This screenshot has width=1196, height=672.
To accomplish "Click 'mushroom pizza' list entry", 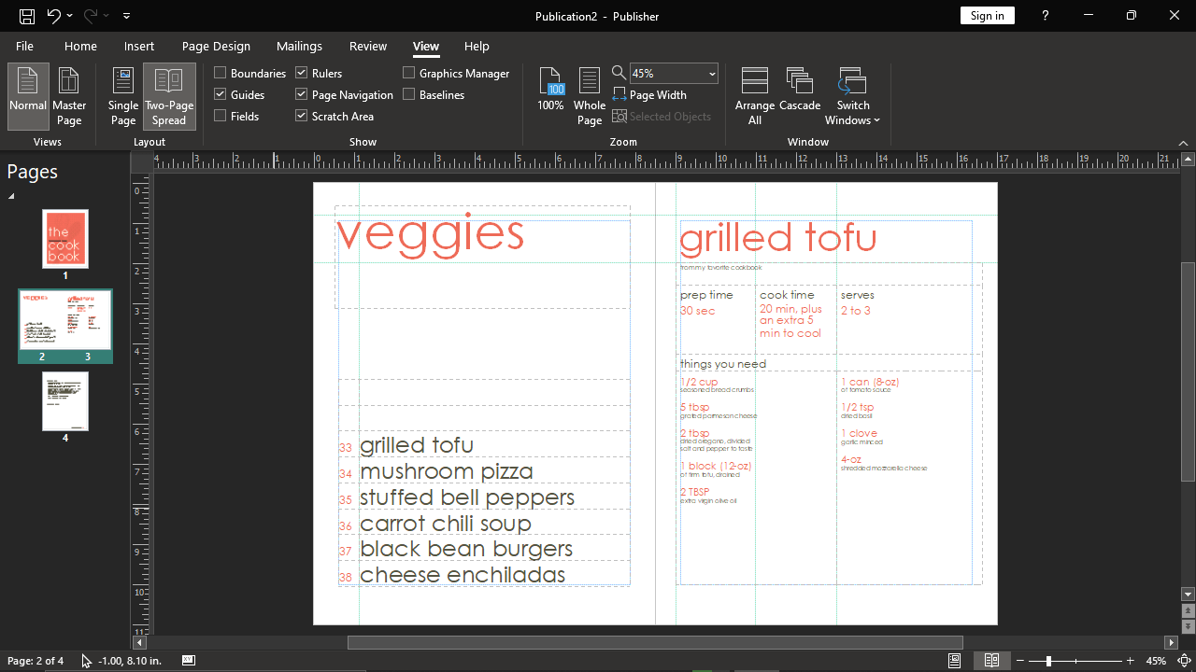I will (x=447, y=471).
